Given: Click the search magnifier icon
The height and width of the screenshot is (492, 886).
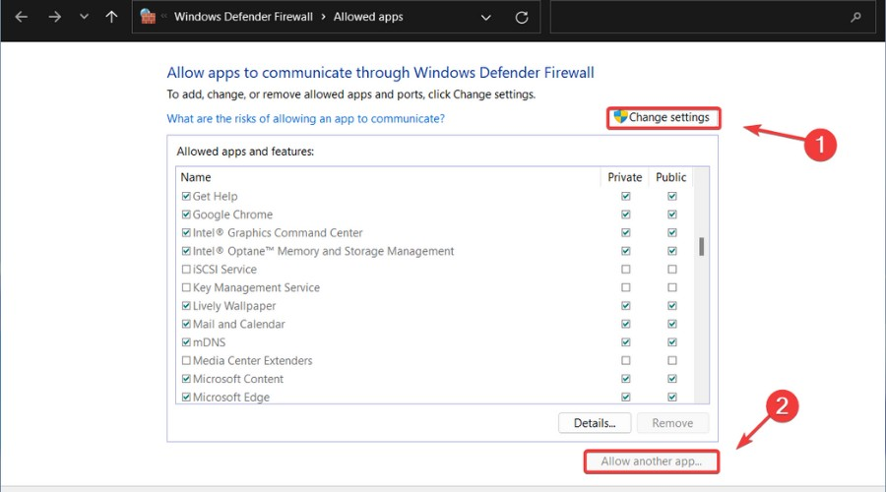Looking at the screenshot, I should click(x=856, y=17).
